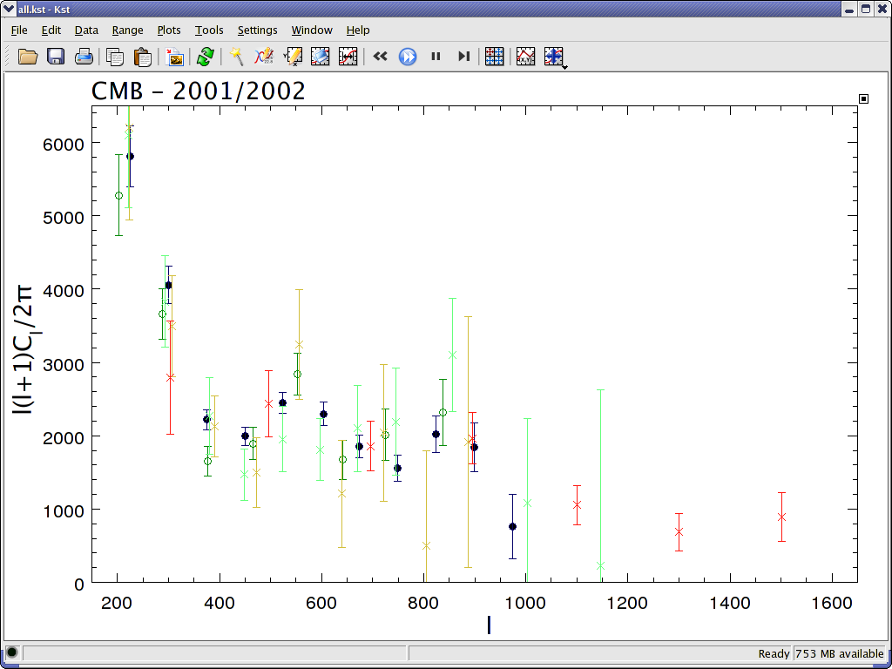Open the Help menu
Screen dimensions: 892x669
pos(358,30)
